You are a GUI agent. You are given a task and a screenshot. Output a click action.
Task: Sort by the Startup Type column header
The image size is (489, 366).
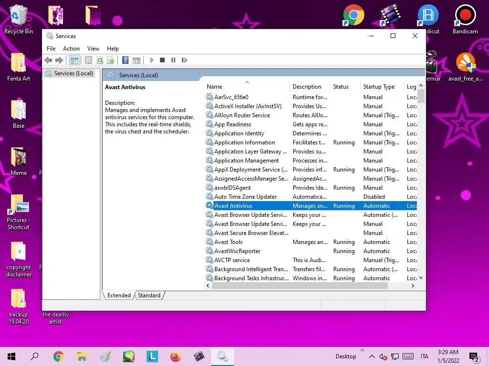[382, 87]
